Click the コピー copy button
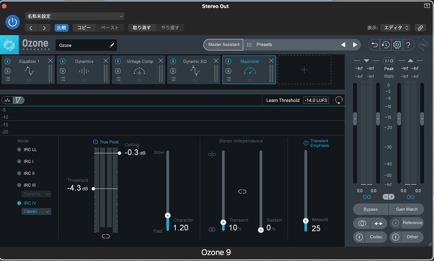This screenshot has width=434, height=261. click(84, 28)
